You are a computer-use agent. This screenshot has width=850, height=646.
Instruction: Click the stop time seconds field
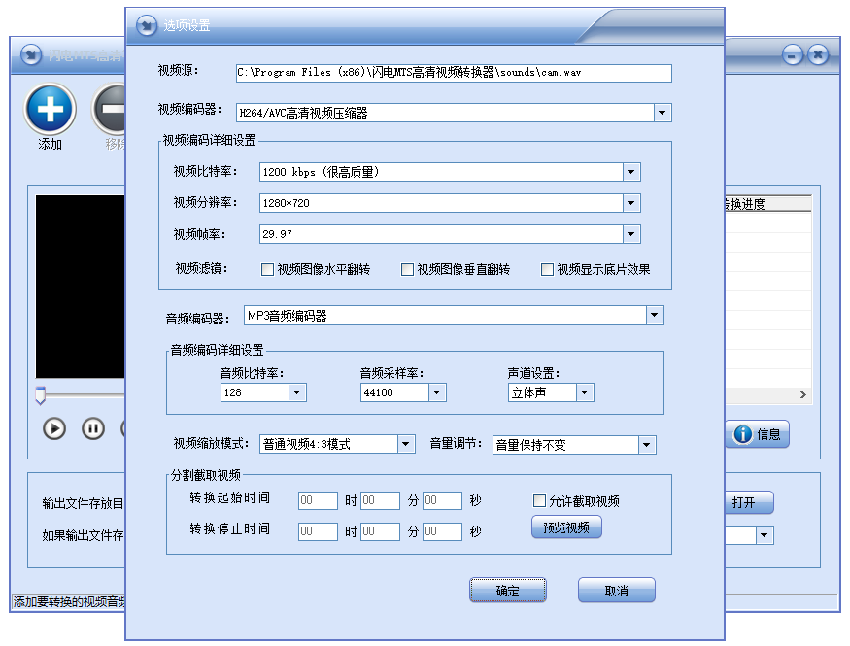[x=442, y=531]
